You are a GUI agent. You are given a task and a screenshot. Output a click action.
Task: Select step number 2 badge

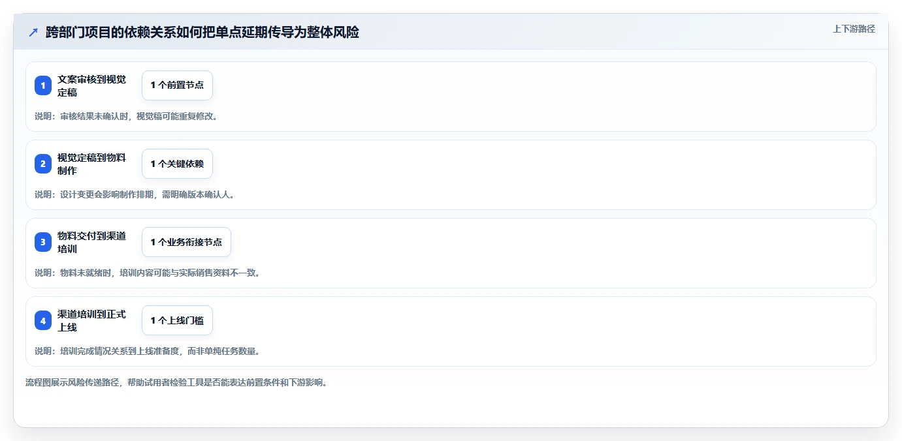coord(43,164)
